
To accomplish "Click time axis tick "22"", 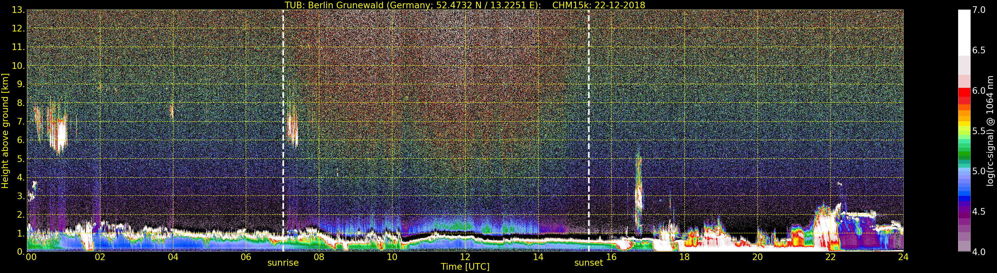I will tap(831, 257).
